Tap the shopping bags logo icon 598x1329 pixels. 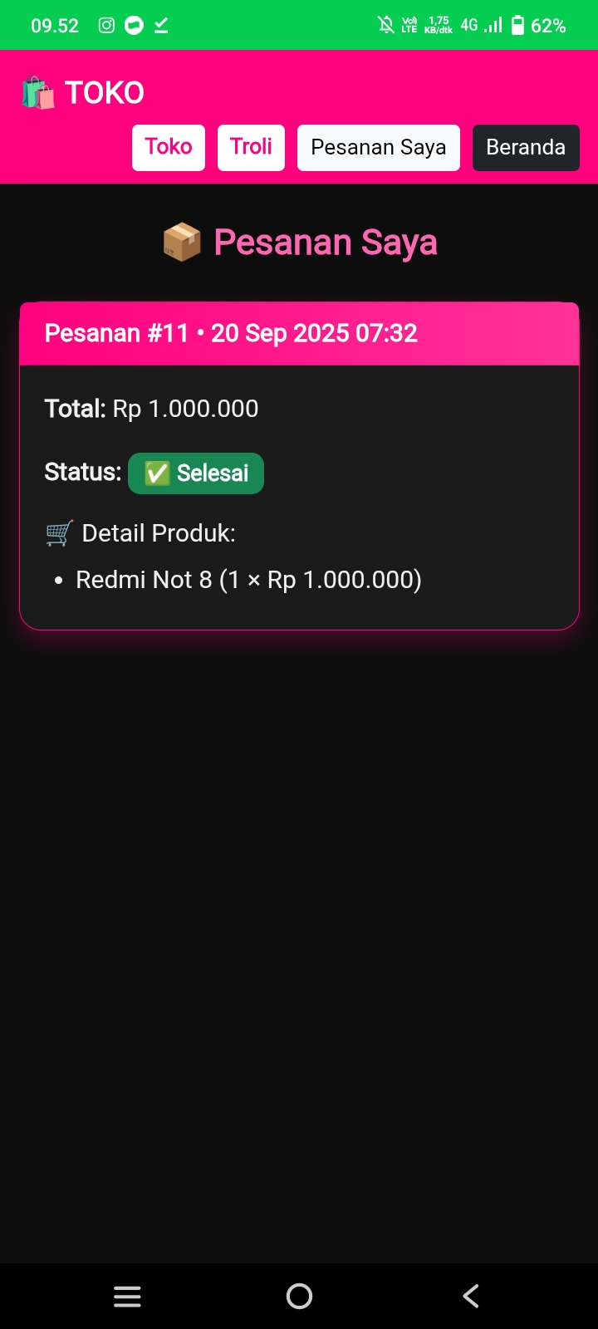(x=37, y=93)
